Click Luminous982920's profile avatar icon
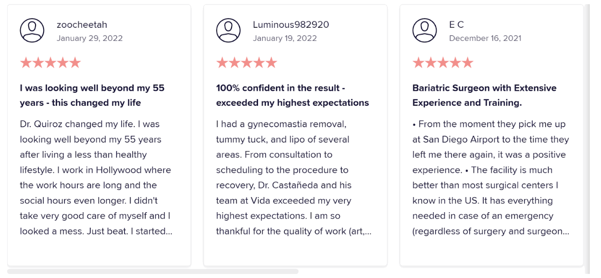The image size is (601, 278). (228, 30)
